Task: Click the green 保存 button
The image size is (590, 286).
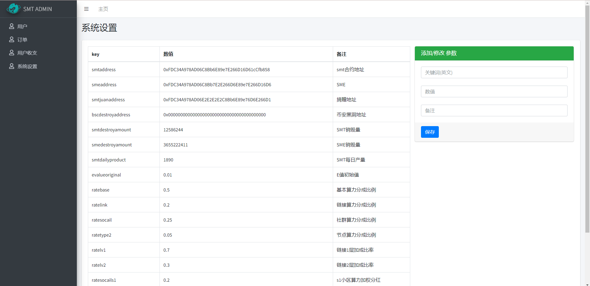Action: (x=430, y=132)
